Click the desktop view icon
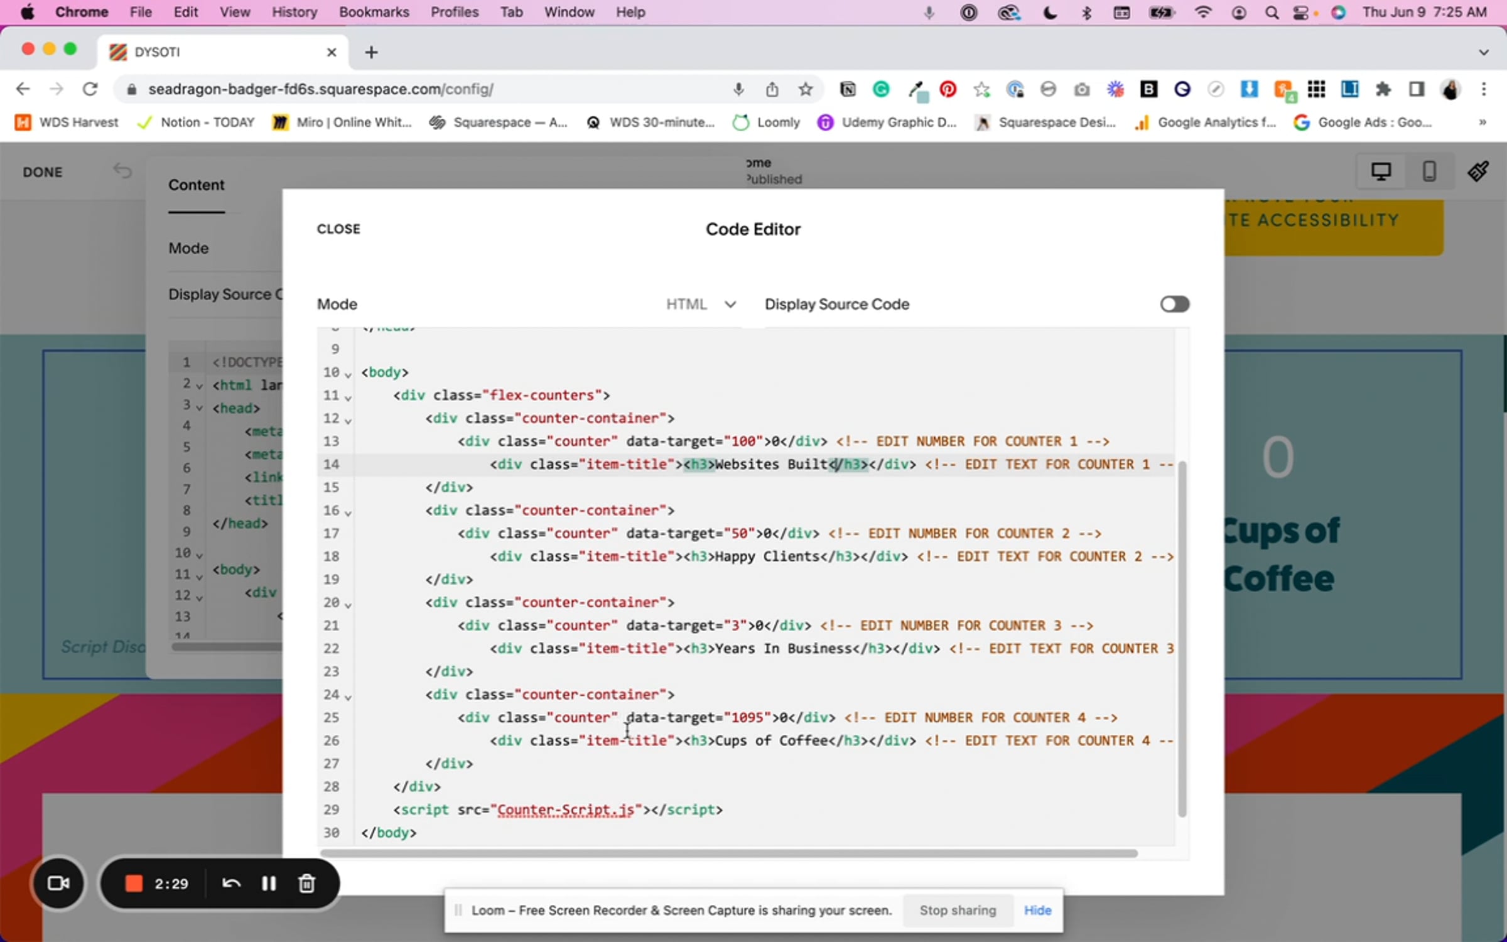Image resolution: width=1507 pixels, height=942 pixels. pyautogui.click(x=1380, y=171)
